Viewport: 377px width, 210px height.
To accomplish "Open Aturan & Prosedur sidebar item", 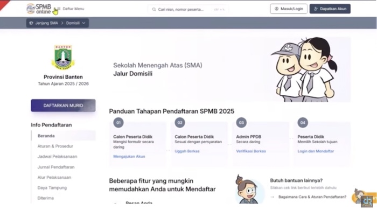I will [55, 146].
